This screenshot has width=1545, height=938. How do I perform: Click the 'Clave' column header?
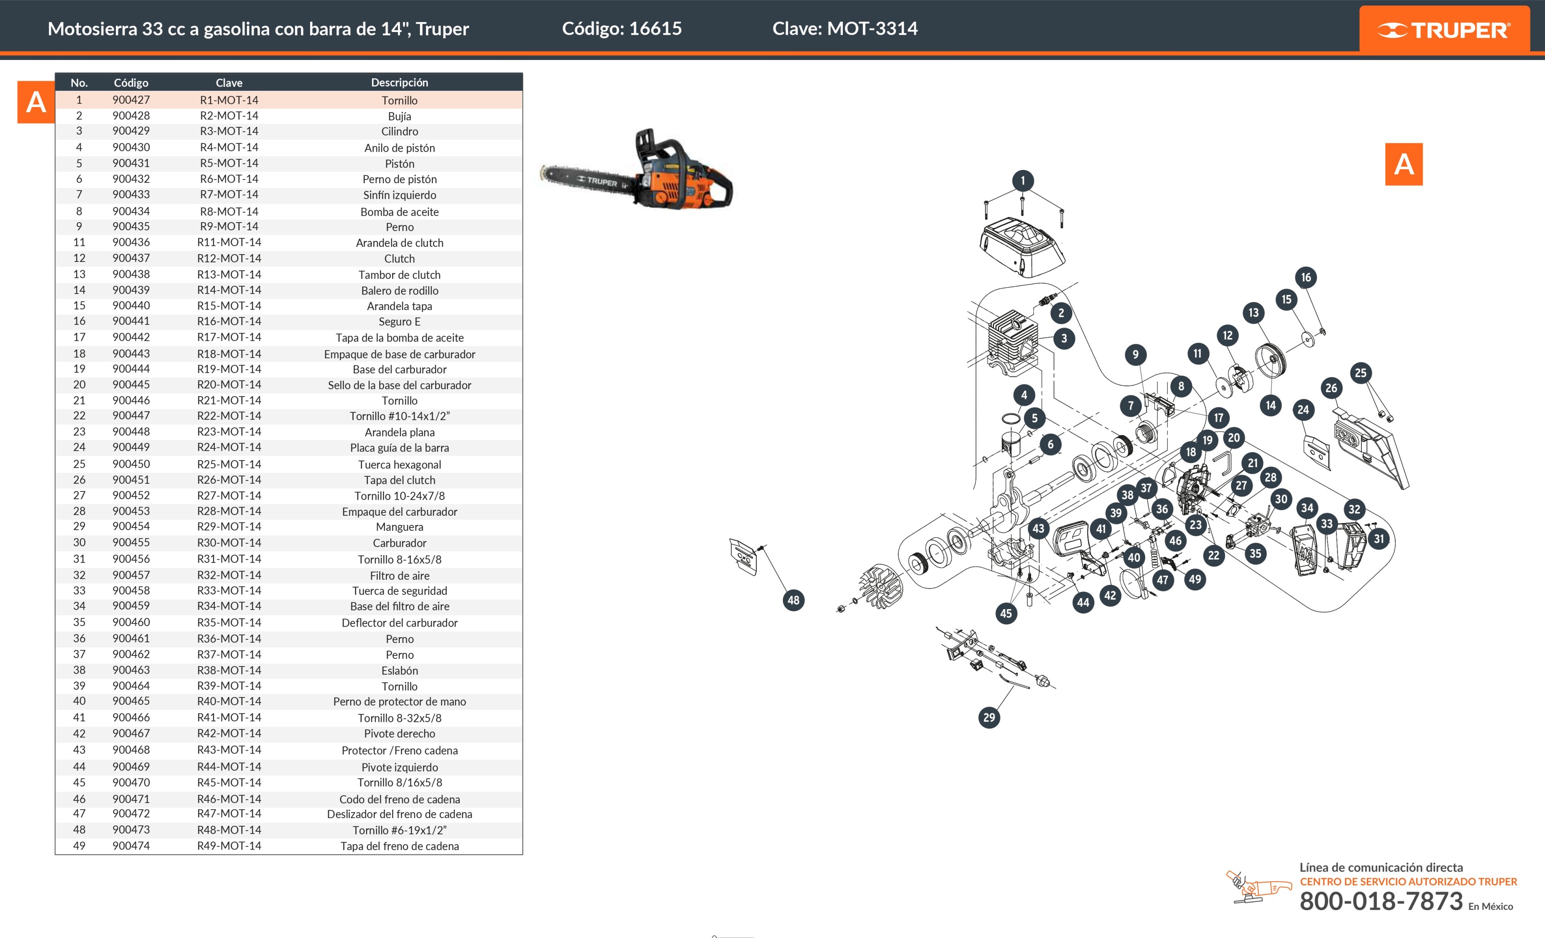229,82
